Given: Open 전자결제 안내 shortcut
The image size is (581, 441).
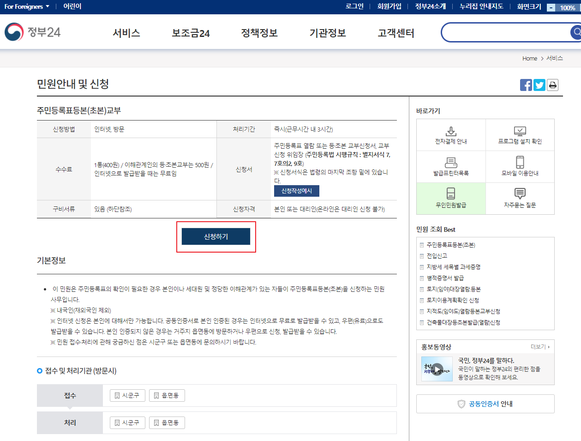Looking at the screenshot, I should pos(451,135).
